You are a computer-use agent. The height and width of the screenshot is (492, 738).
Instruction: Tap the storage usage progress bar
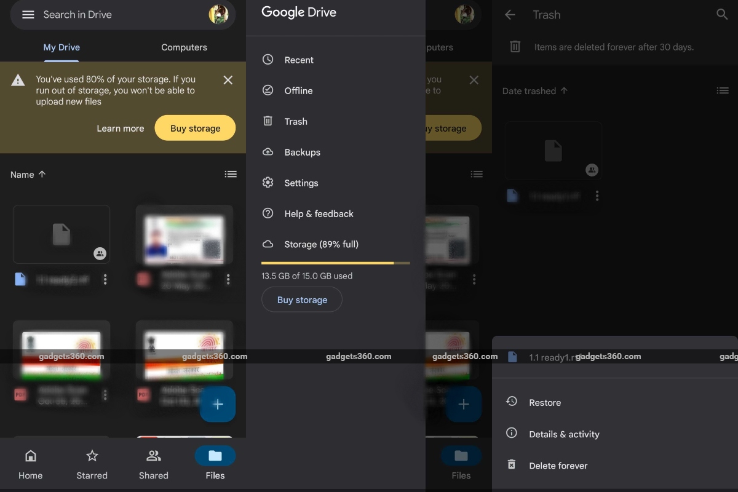(x=335, y=263)
